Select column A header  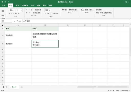click(18, 25)
